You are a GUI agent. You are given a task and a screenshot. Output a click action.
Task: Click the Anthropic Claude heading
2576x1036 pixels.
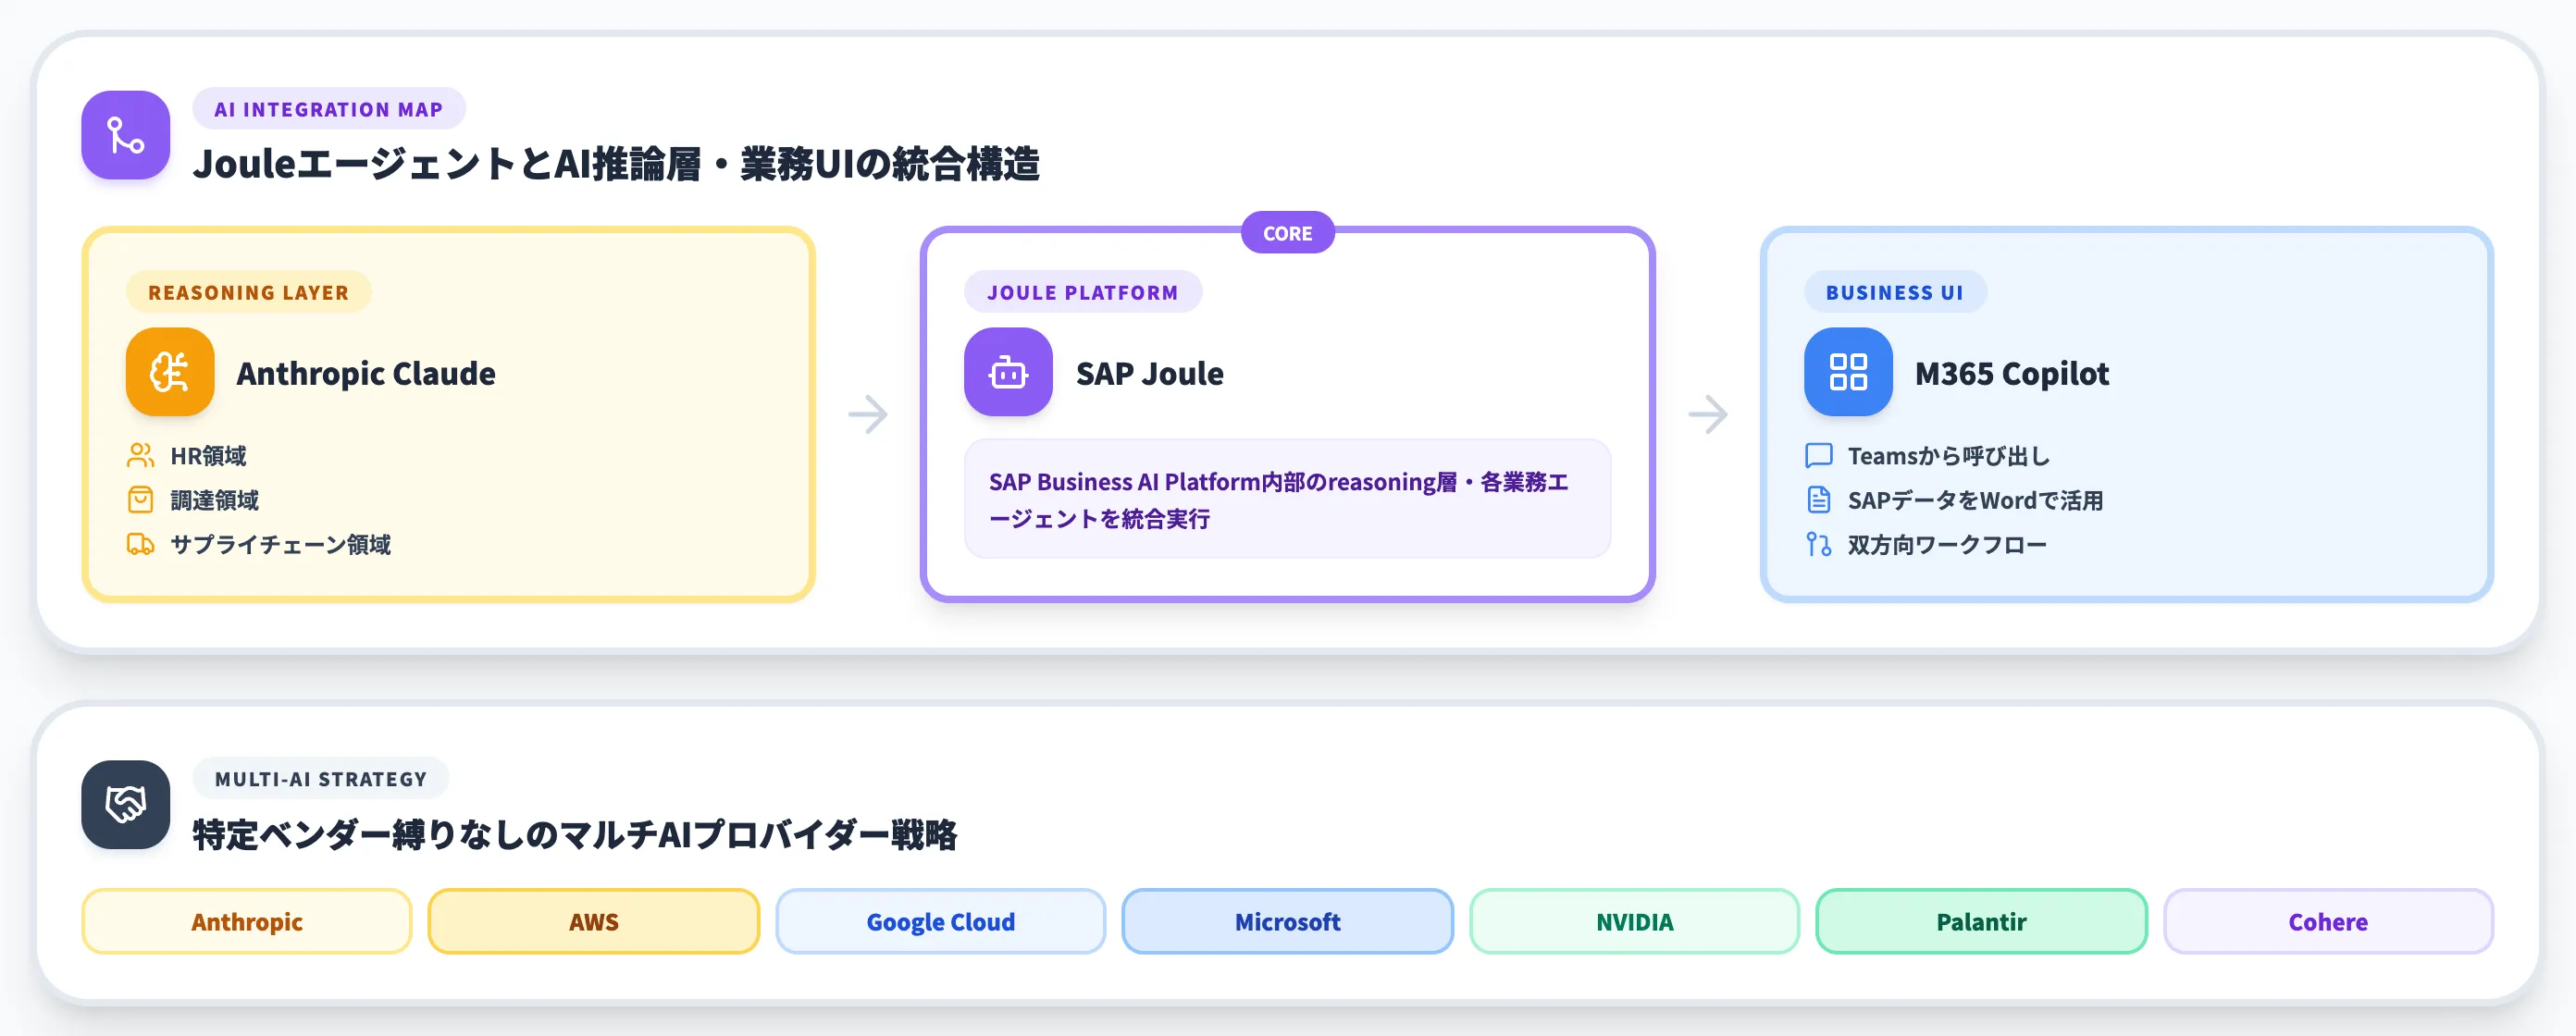click(x=366, y=373)
